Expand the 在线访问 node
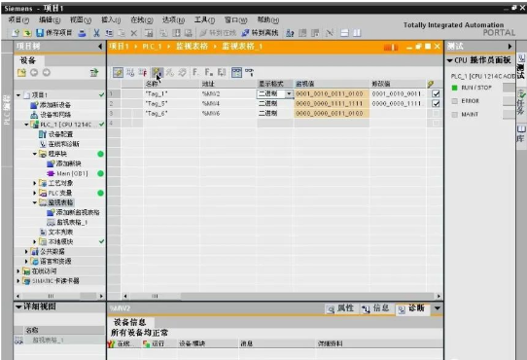This screenshot has width=527, height=360. (x=18, y=271)
